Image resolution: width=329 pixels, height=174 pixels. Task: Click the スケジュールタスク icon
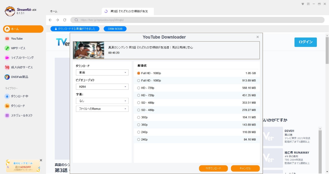(7, 115)
